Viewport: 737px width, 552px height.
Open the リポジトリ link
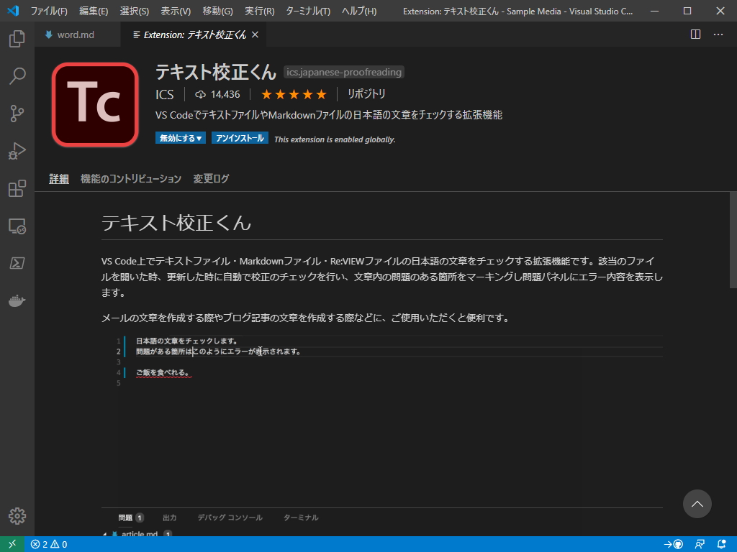click(367, 94)
